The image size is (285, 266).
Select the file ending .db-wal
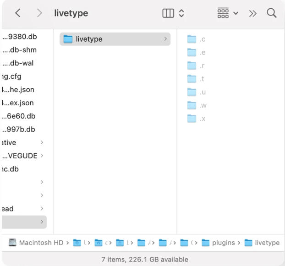point(18,63)
